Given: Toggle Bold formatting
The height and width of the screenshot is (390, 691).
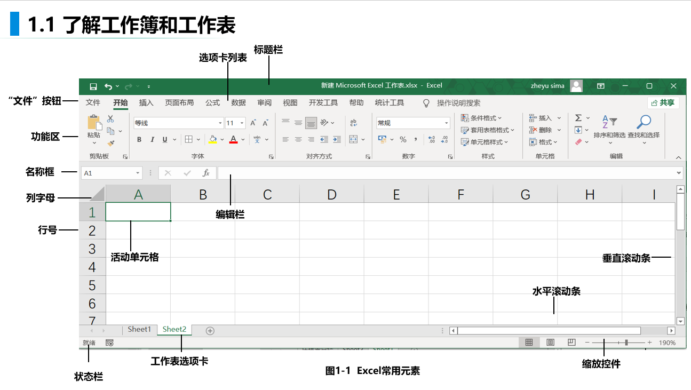Looking at the screenshot, I should coord(139,140).
